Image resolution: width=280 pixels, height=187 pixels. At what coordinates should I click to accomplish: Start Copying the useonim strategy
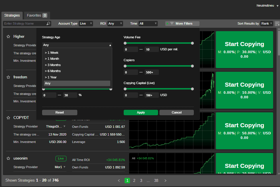click(244, 163)
